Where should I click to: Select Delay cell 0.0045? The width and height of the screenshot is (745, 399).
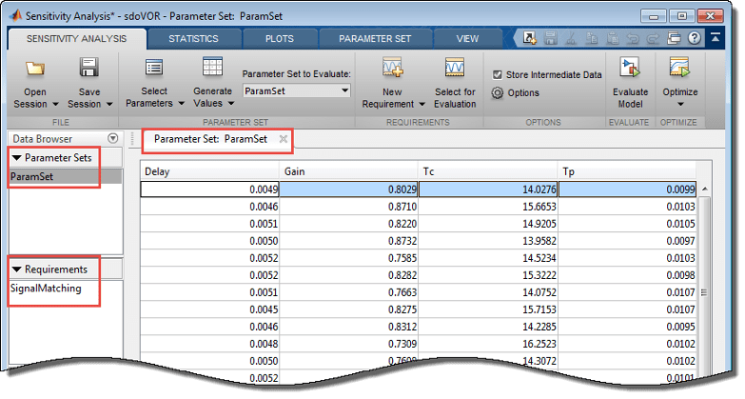tap(209, 309)
